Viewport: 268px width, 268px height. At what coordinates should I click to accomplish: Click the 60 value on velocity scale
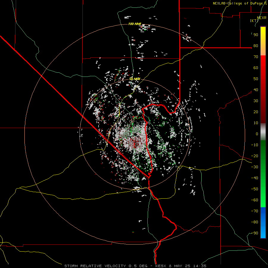point(256,68)
